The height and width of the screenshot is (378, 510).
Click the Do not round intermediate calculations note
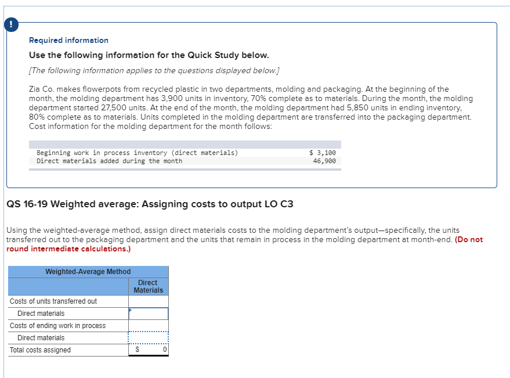(245, 244)
